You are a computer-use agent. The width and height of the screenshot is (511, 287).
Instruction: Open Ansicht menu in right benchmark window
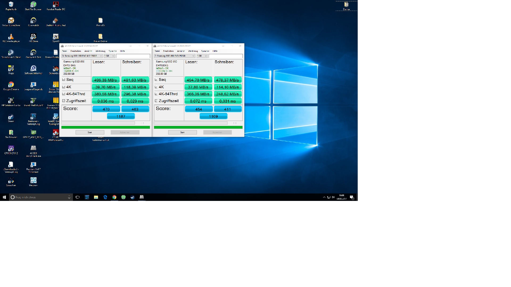tap(181, 51)
